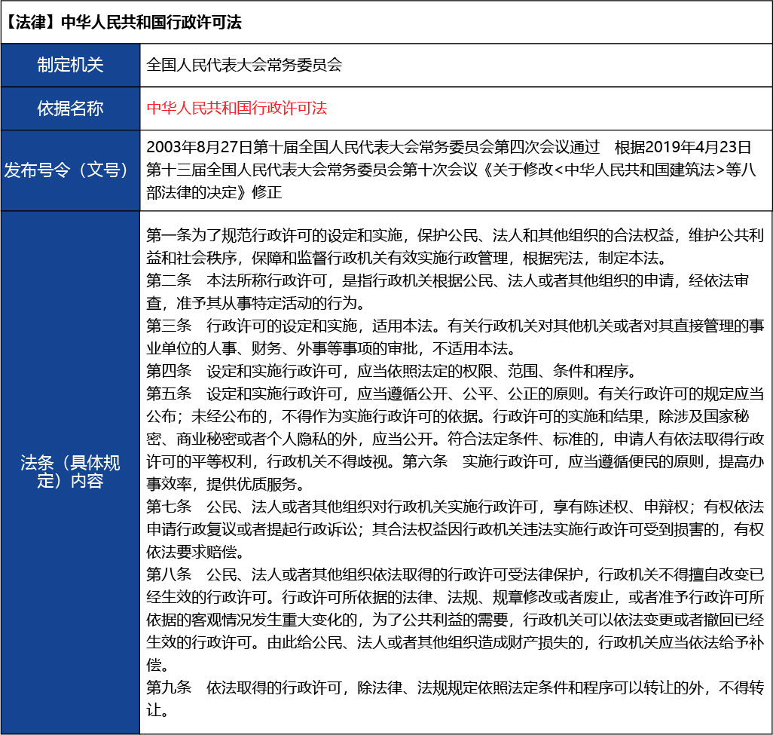Image resolution: width=773 pixels, height=735 pixels.
Task: Click the line ending 修正
Action: pos(214,192)
